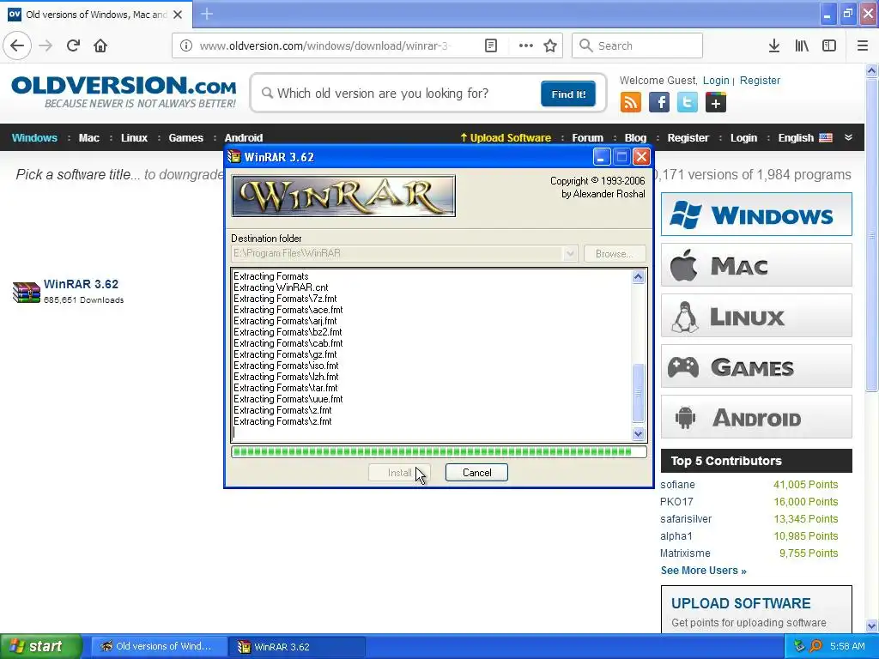Expand the nav bar double chevron
Screen dimensions: 879x659
[x=848, y=137]
